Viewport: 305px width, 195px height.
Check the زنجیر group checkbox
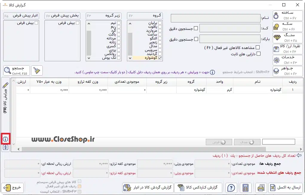click(160, 42)
